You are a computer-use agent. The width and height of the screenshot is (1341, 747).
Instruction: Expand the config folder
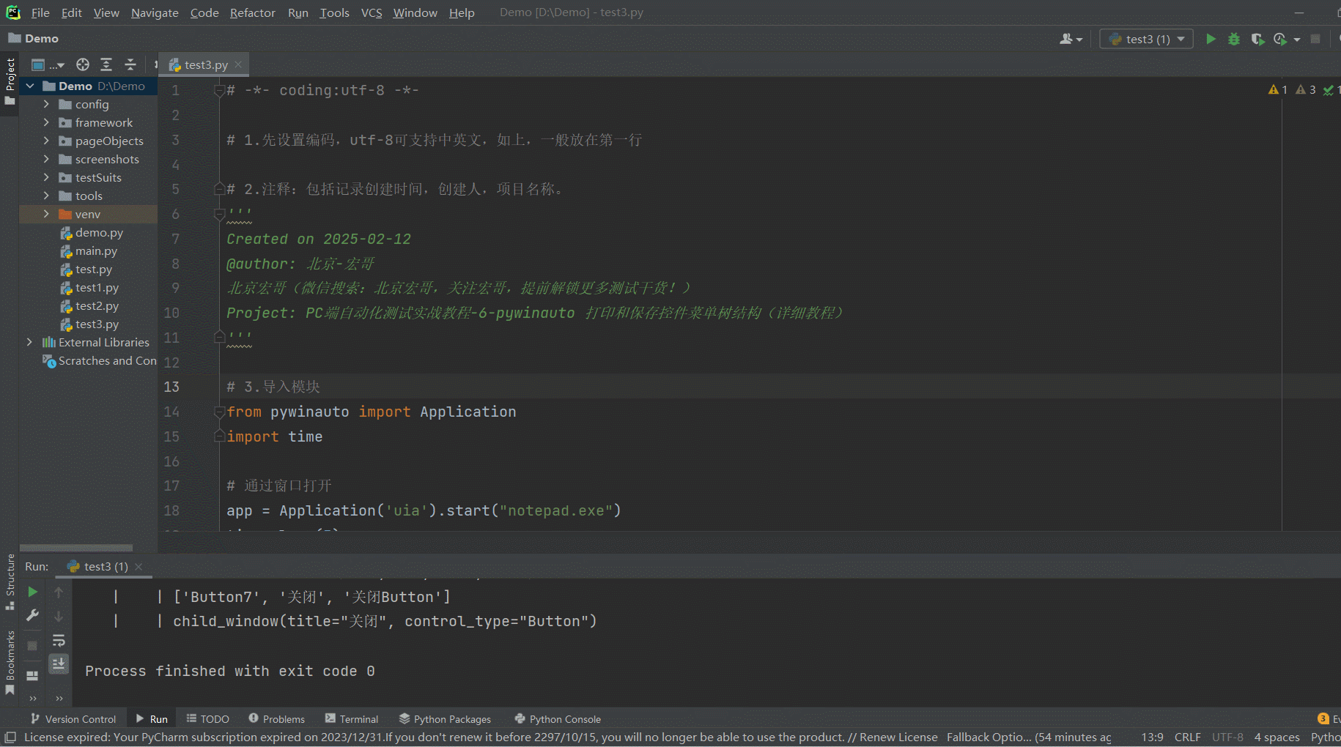(46, 104)
